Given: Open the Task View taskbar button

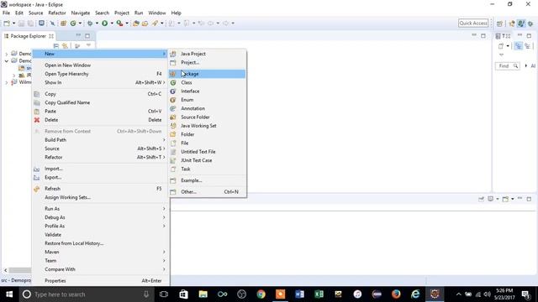Looking at the screenshot, I should pos(164,294).
